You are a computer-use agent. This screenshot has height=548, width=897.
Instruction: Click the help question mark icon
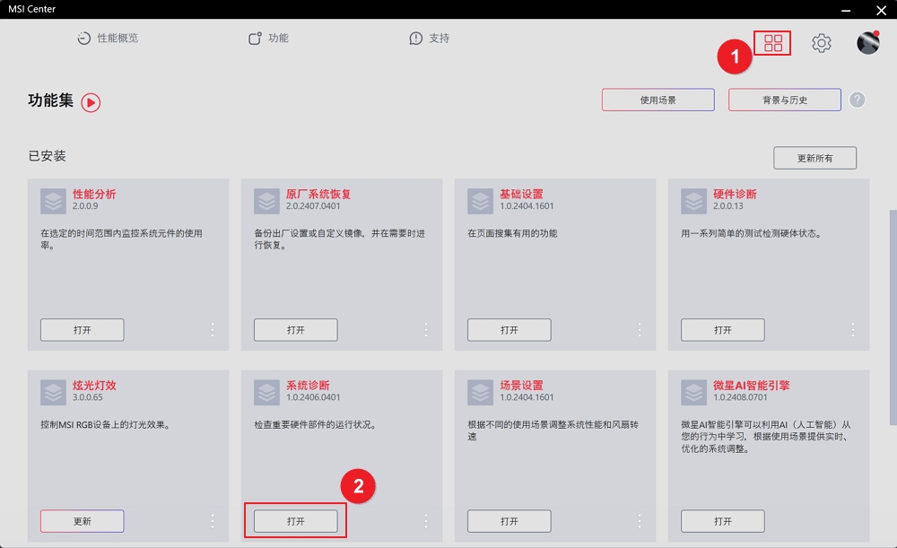(x=857, y=100)
